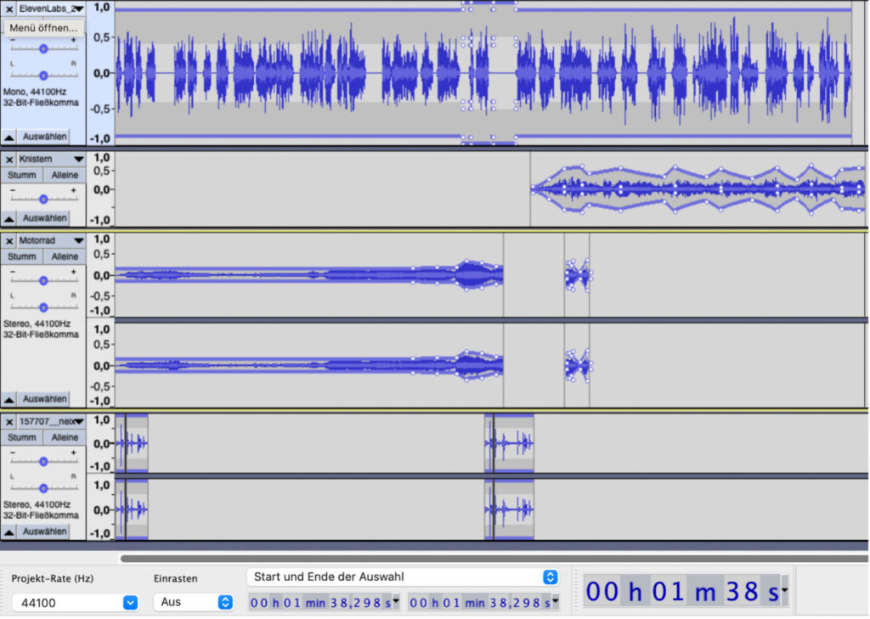Click the Knistern track gain slider
Image resolution: width=870 pixels, height=619 pixels.
tap(43, 199)
